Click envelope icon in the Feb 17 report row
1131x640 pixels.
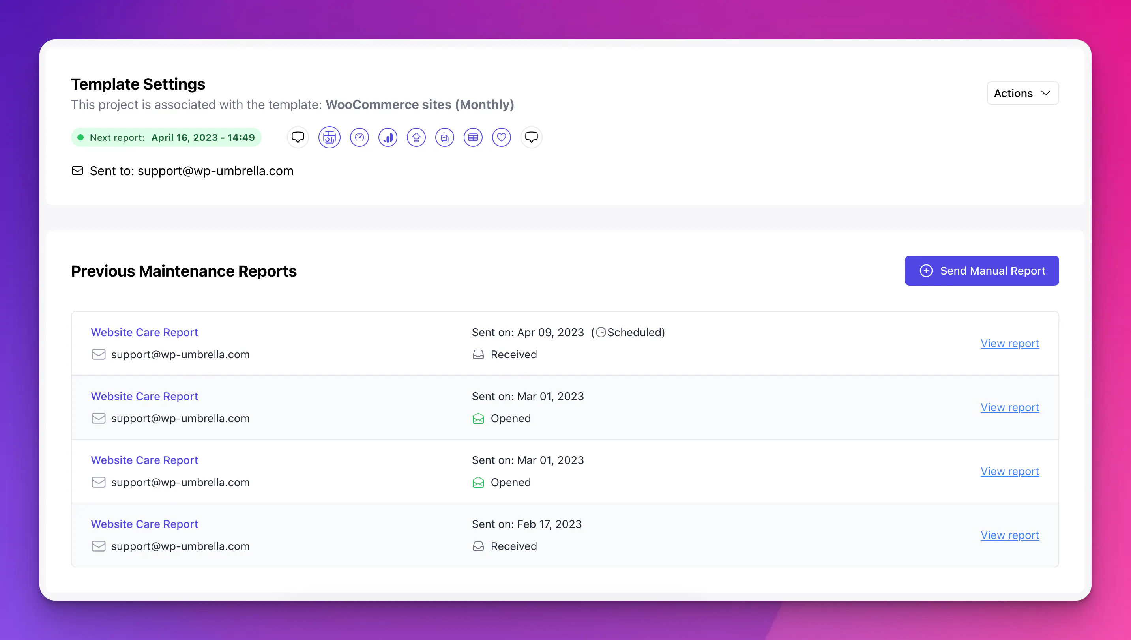click(99, 546)
